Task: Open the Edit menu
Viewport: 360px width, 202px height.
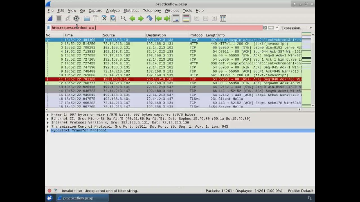Action: point(61,10)
